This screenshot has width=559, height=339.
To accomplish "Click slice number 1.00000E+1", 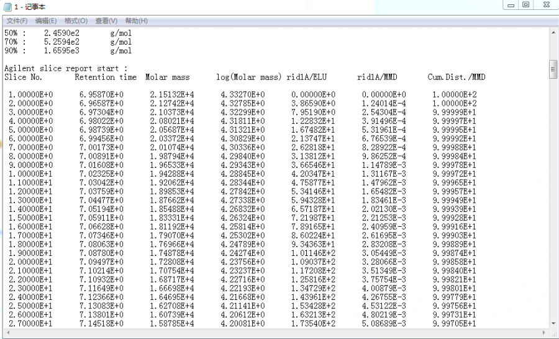I will (x=30, y=174).
